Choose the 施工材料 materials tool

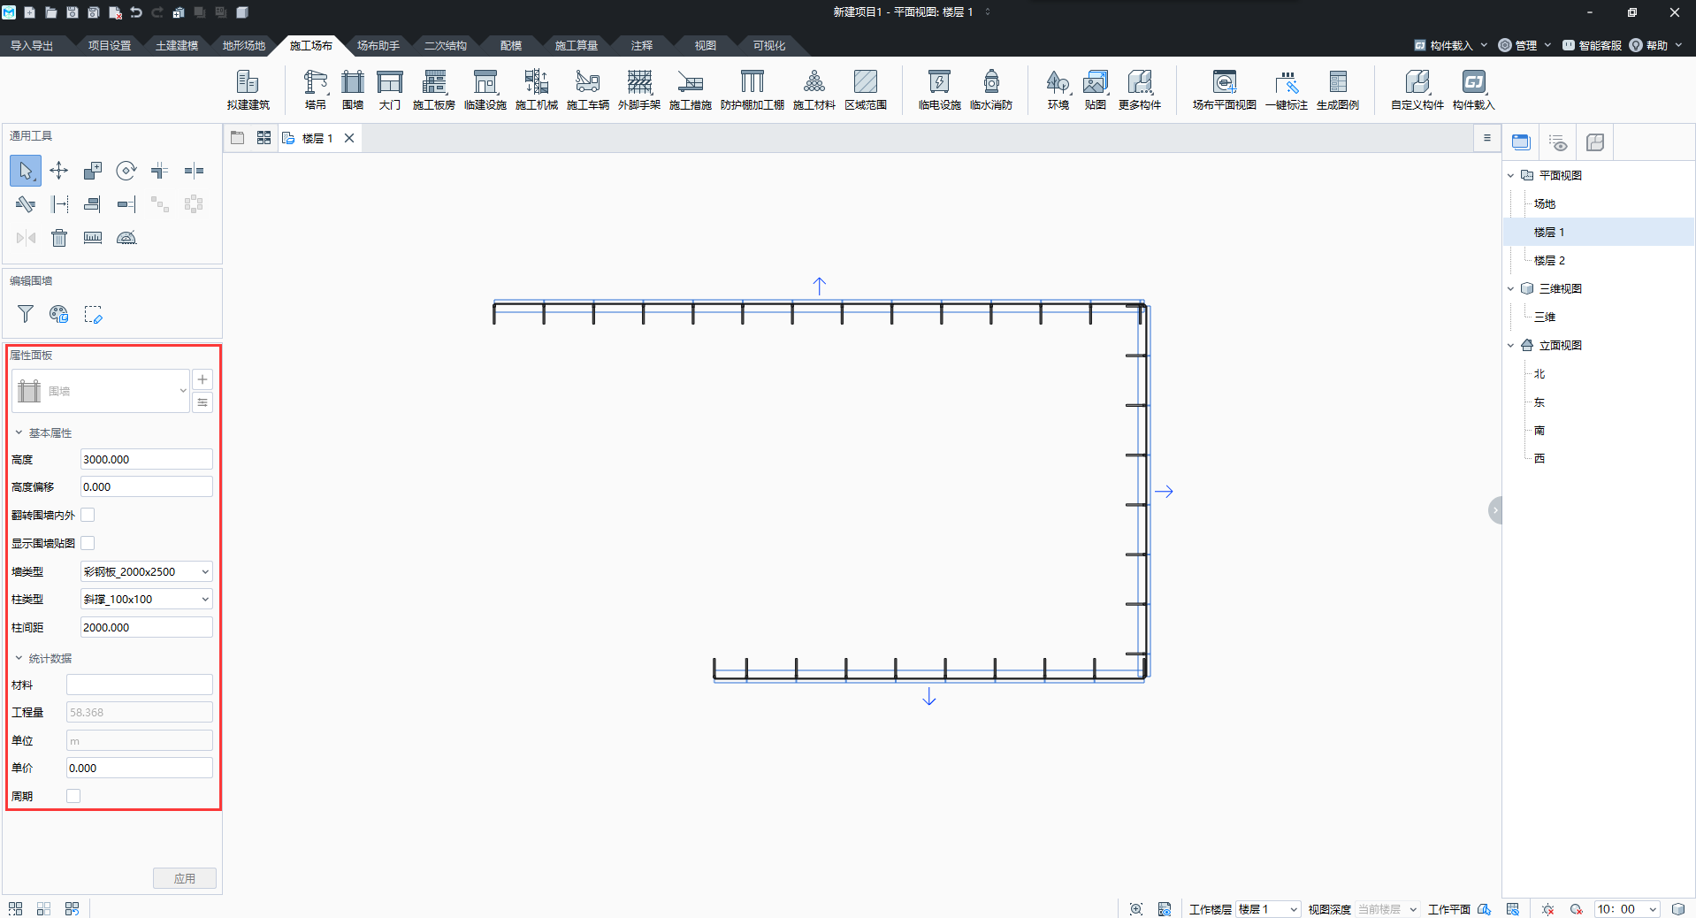[x=814, y=89]
